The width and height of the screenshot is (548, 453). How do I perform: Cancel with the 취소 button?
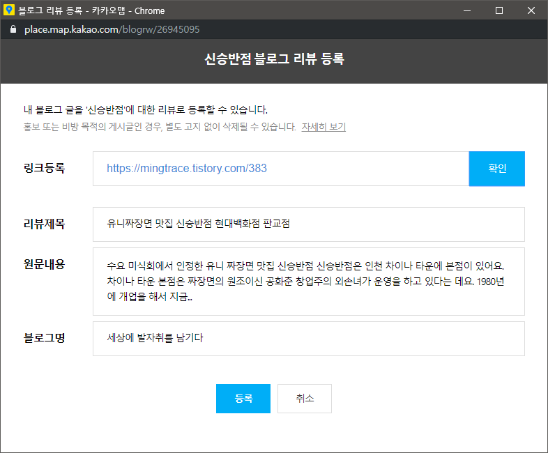[305, 399]
